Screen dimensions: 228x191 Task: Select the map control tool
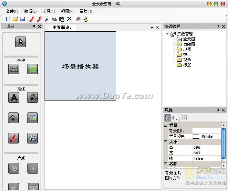tap(32, 69)
